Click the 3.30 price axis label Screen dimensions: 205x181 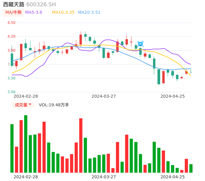[x=11, y=78]
